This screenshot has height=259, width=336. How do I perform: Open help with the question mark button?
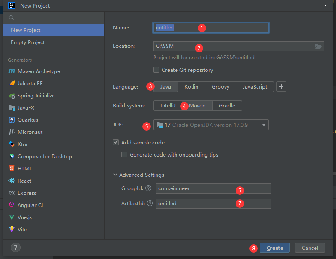pos(16,248)
